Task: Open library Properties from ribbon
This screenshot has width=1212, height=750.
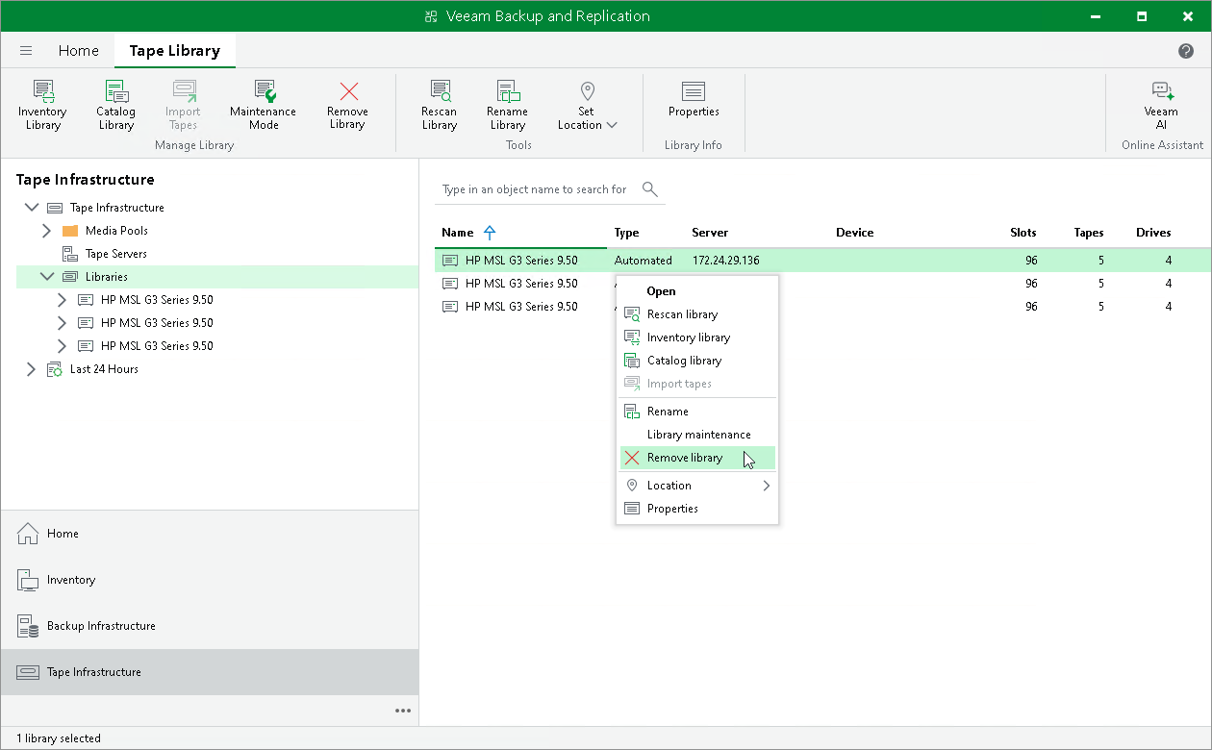Action: tap(694, 99)
